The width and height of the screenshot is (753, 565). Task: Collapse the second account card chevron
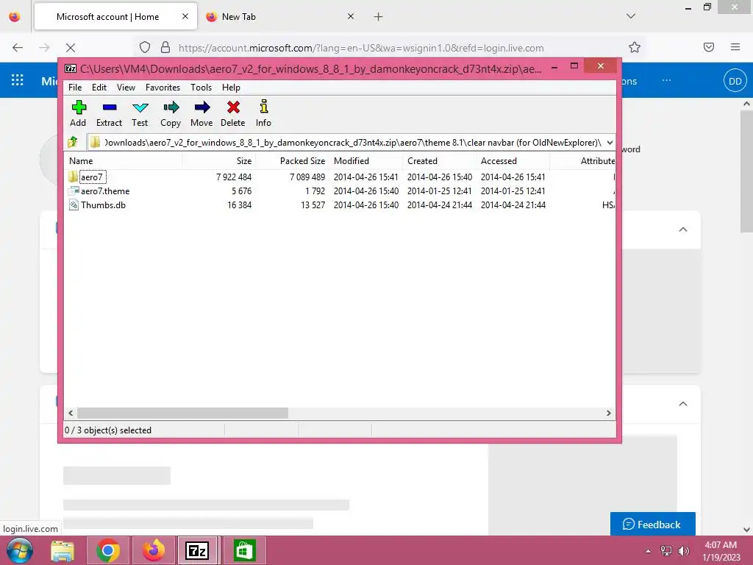(683, 404)
